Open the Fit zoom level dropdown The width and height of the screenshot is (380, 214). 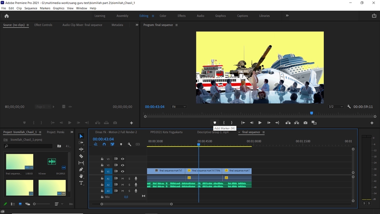coord(179,107)
